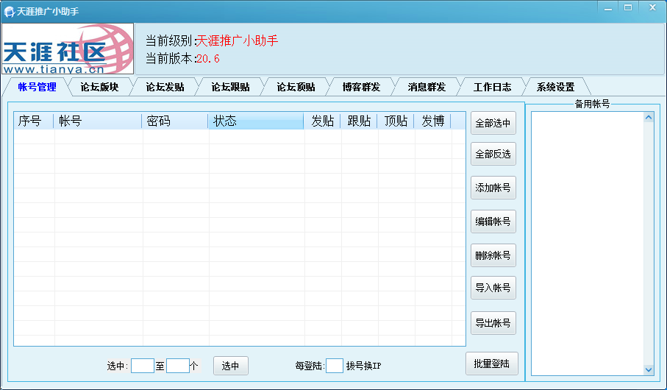Click the 备用帐号 list scroll-up arrow
Screen dimensions: 667x390
(x=649, y=117)
